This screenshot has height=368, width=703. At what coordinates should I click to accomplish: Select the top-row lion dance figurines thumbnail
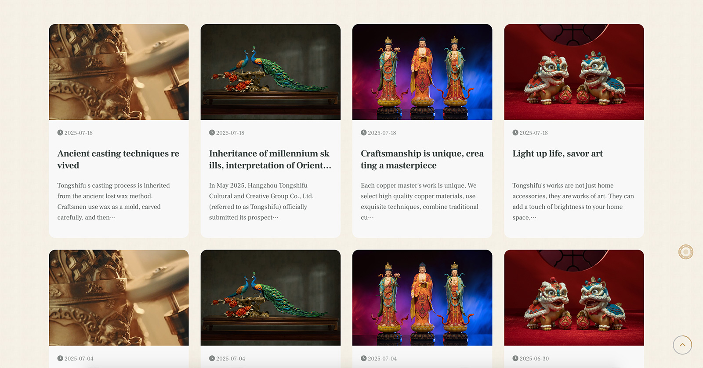[x=574, y=72]
